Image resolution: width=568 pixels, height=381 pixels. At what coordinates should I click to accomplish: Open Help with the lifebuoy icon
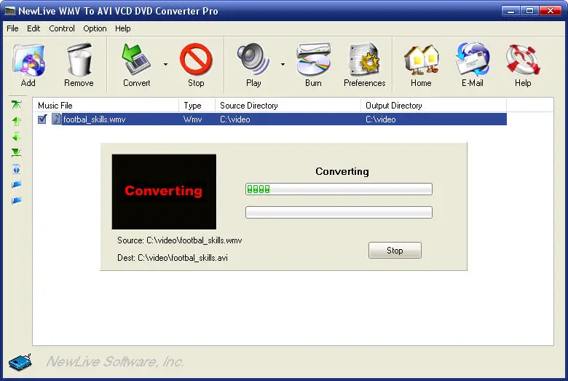[523, 60]
